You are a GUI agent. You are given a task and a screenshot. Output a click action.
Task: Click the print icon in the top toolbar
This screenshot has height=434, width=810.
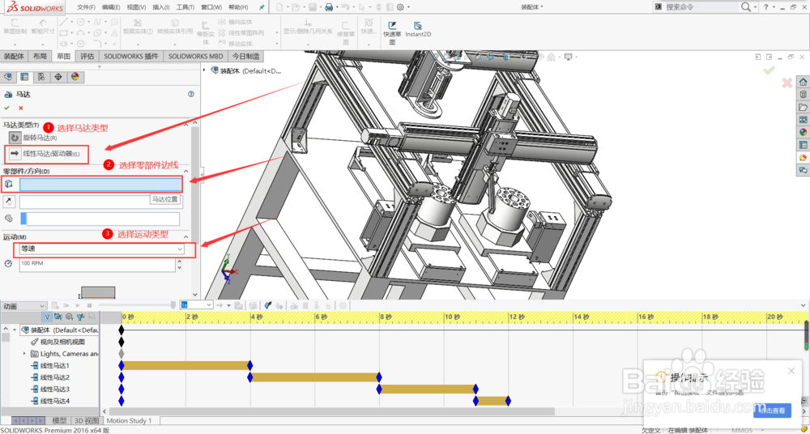tap(329, 7)
